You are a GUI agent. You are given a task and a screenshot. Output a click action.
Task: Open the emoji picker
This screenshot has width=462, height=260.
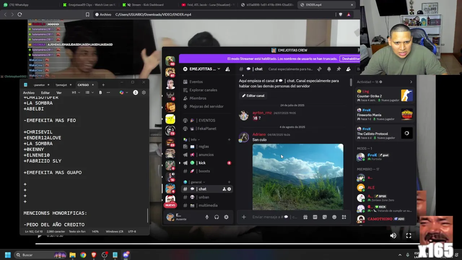pos(334,217)
